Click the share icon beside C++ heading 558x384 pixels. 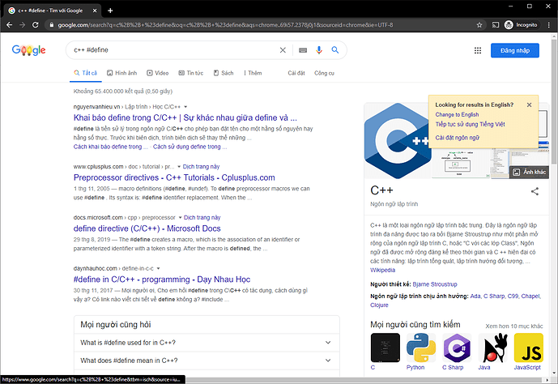click(535, 191)
